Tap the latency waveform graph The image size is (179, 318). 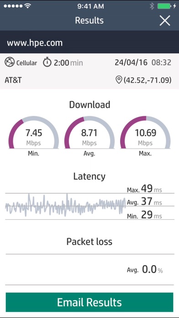[65, 205]
